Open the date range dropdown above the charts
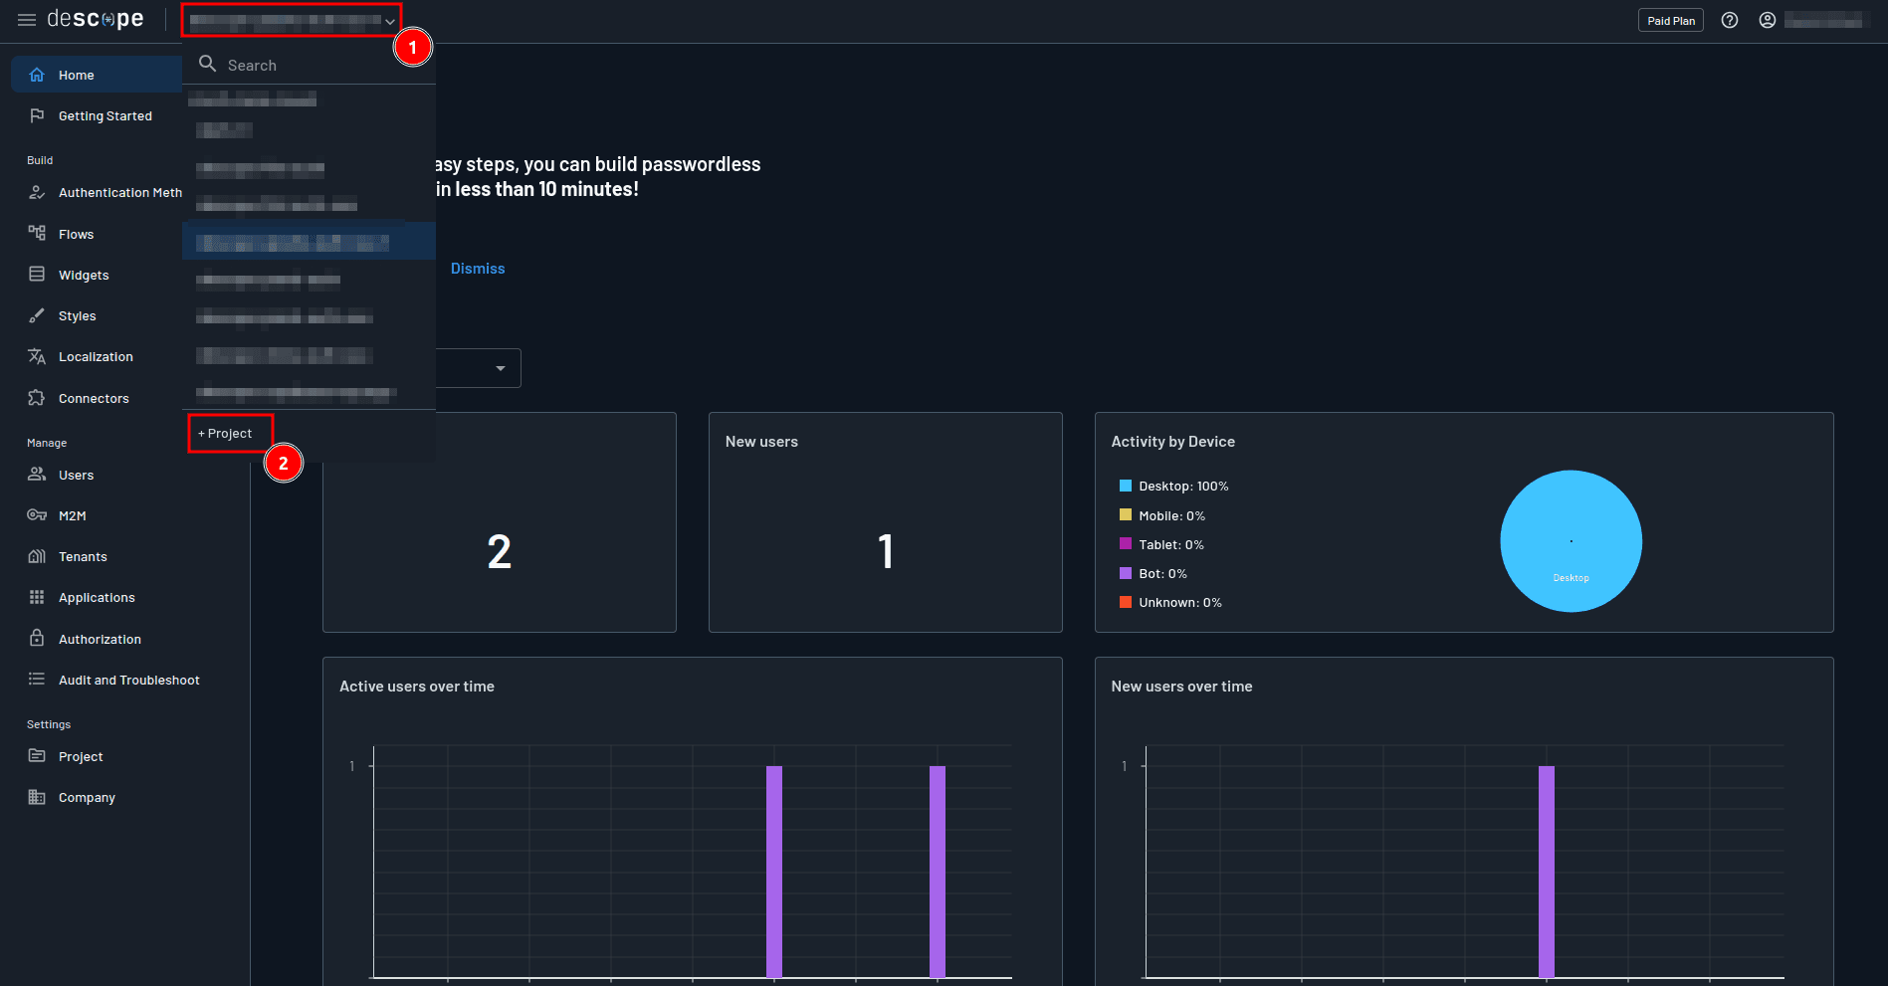Image resolution: width=1888 pixels, height=986 pixels. 500,368
